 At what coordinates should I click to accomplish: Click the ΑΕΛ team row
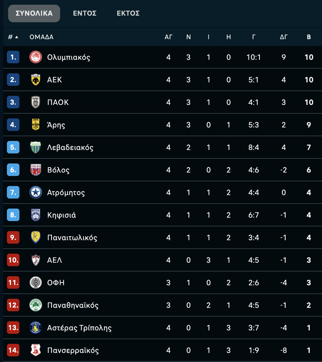(162, 260)
